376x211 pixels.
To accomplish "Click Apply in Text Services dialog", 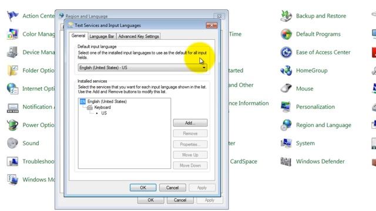I will point(202,188).
